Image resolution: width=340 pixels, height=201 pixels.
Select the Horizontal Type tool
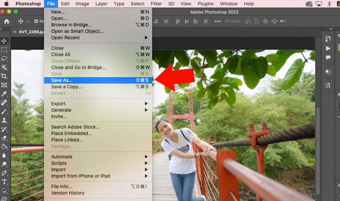pyautogui.click(x=4, y=182)
